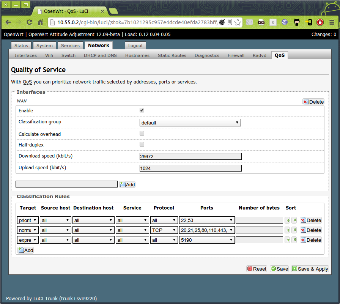Move the TCP rule up
The height and width of the screenshot is (304, 340).
288,230
